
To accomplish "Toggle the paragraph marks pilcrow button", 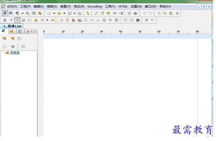I will coord(11,20).
